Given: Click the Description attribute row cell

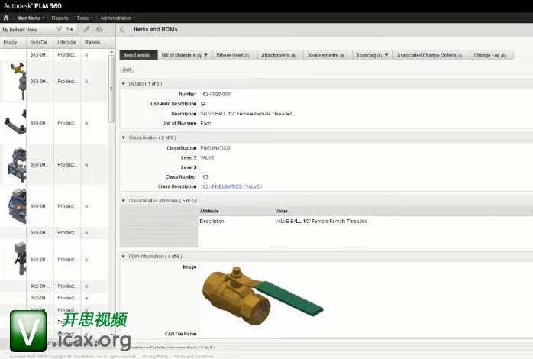Looking at the screenshot, I should click(212, 222).
